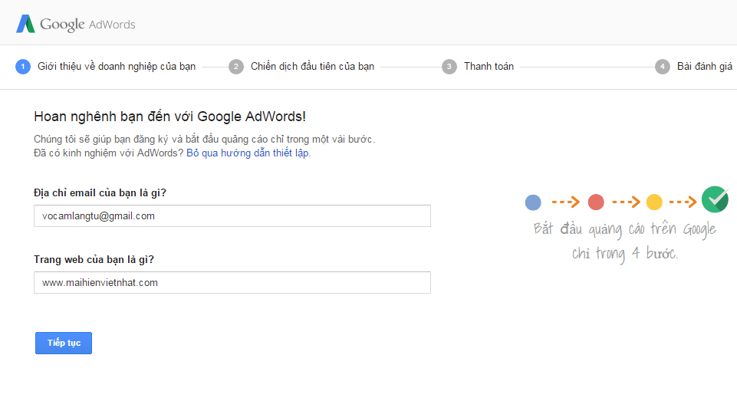Click the blue dot in the steps illustration
The height and width of the screenshot is (411, 737).
pyautogui.click(x=533, y=202)
